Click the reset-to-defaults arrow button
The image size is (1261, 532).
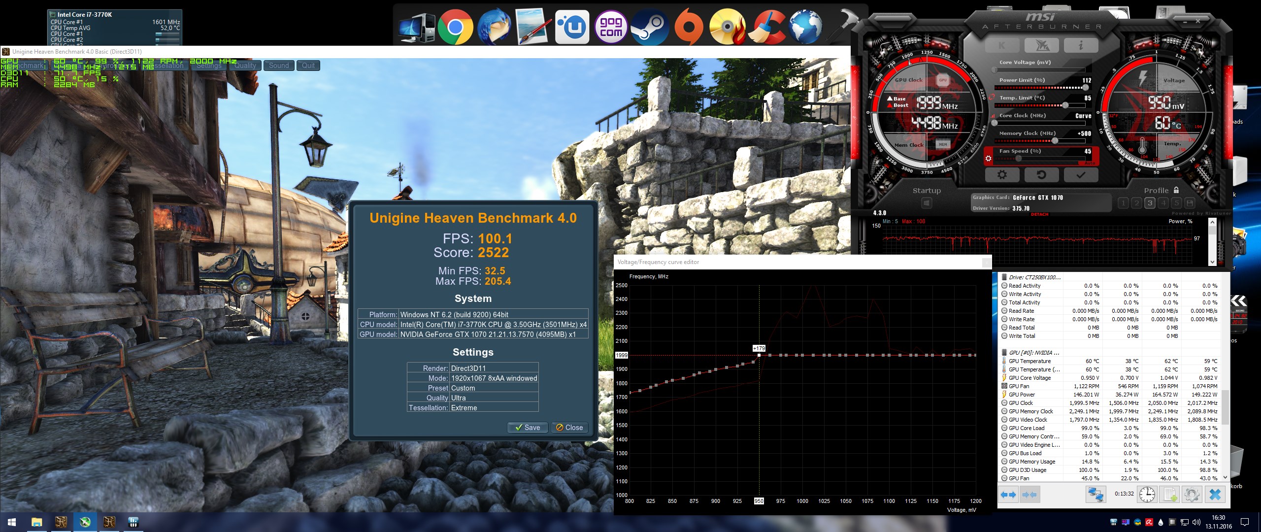(1041, 175)
